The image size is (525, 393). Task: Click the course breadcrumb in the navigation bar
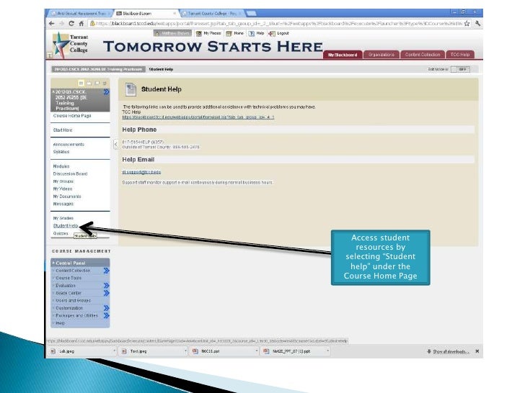pos(98,69)
